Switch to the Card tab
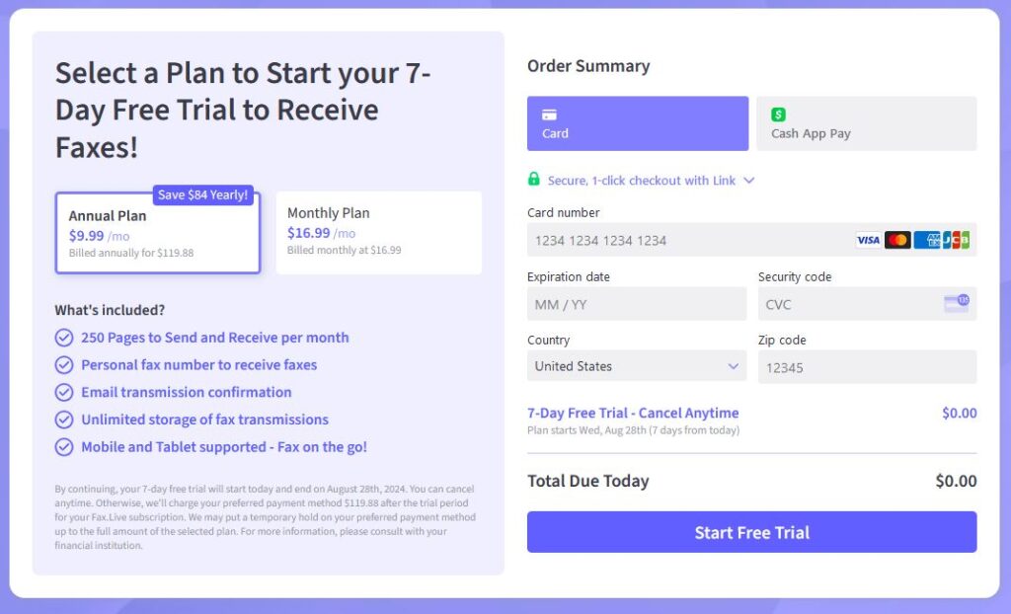Screen dimensions: 1011x614 click(x=637, y=122)
